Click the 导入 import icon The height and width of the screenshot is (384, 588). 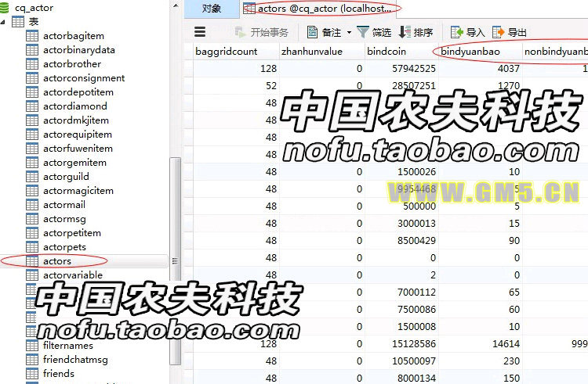point(457,33)
